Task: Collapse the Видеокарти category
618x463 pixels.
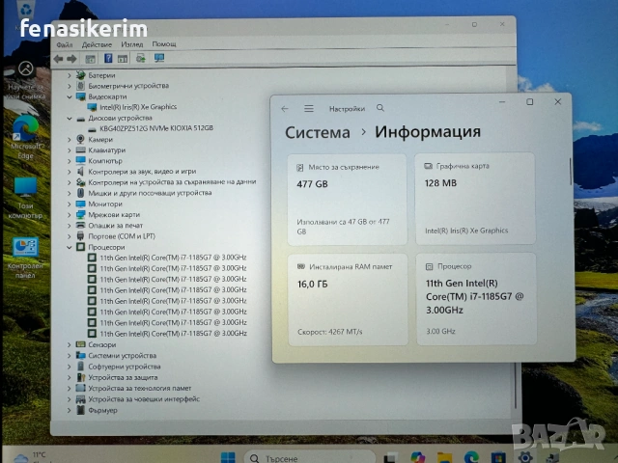Action: (x=69, y=96)
